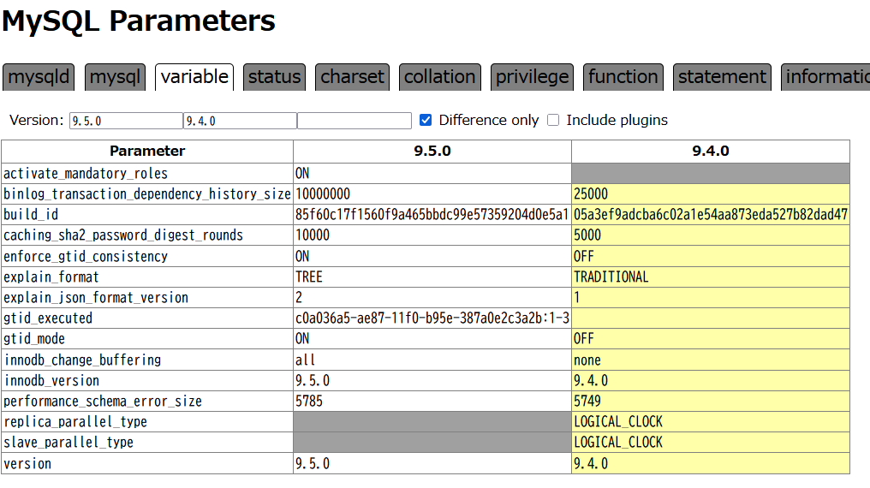Screen dimensions: 870x488
Task: Click the error size value 5785
Action: [x=309, y=401]
